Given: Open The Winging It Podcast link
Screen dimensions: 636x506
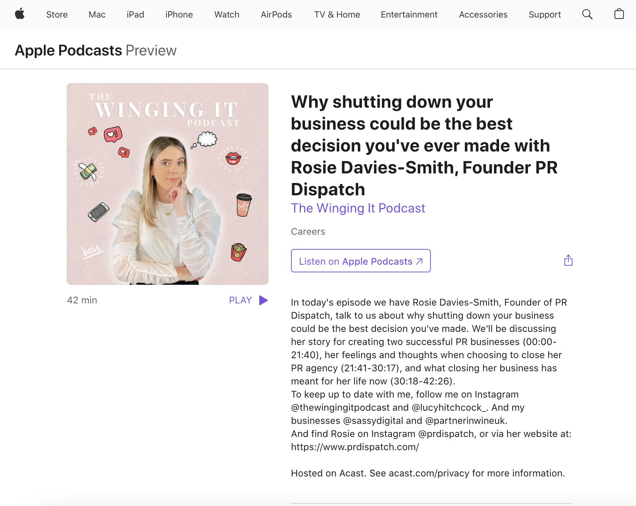Looking at the screenshot, I should (x=358, y=208).
